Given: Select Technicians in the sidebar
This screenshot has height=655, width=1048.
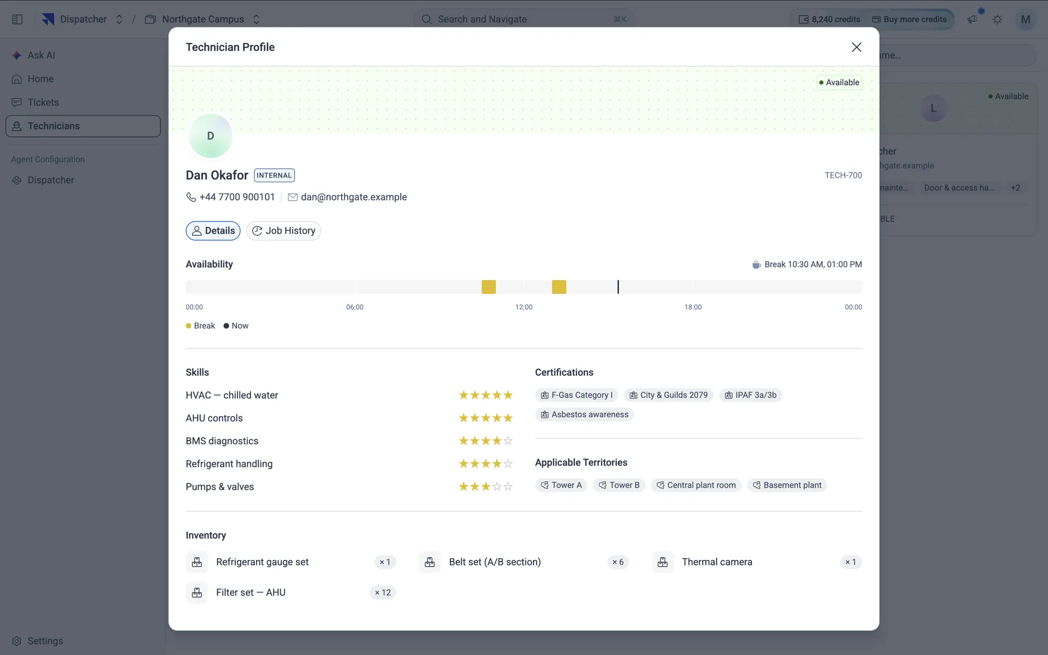Looking at the screenshot, I should tap(83, 126).
